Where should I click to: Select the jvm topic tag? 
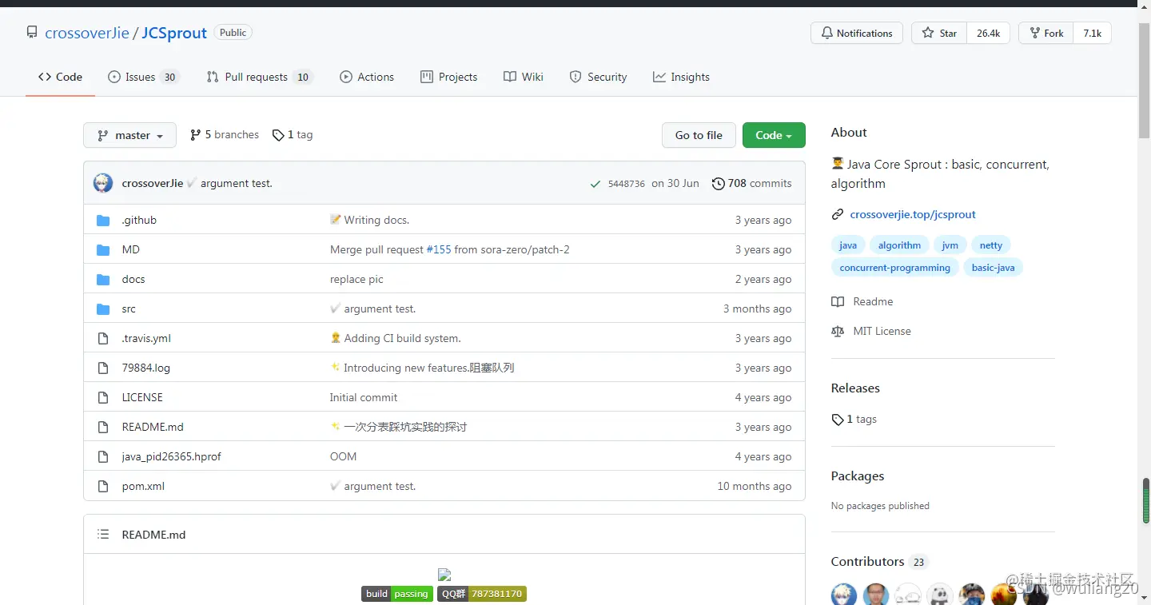click(950, 245)
